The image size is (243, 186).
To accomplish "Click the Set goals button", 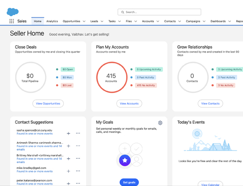I will pos(129,182).
